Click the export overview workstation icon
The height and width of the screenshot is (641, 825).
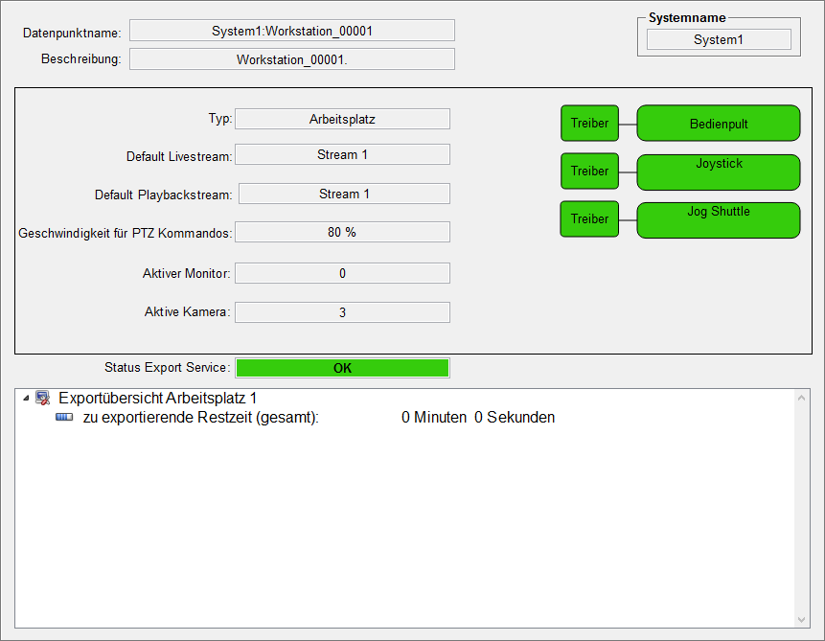pos(42,398)
